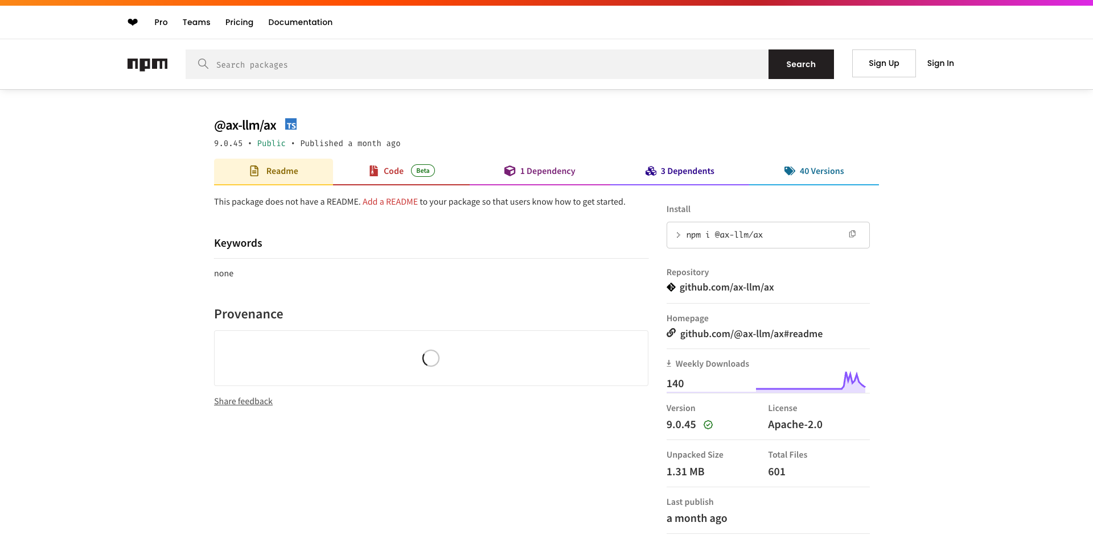Click the green version verified checkmark
The image size is (1093, 535).
pyautogui.click(x=708, y=425)
